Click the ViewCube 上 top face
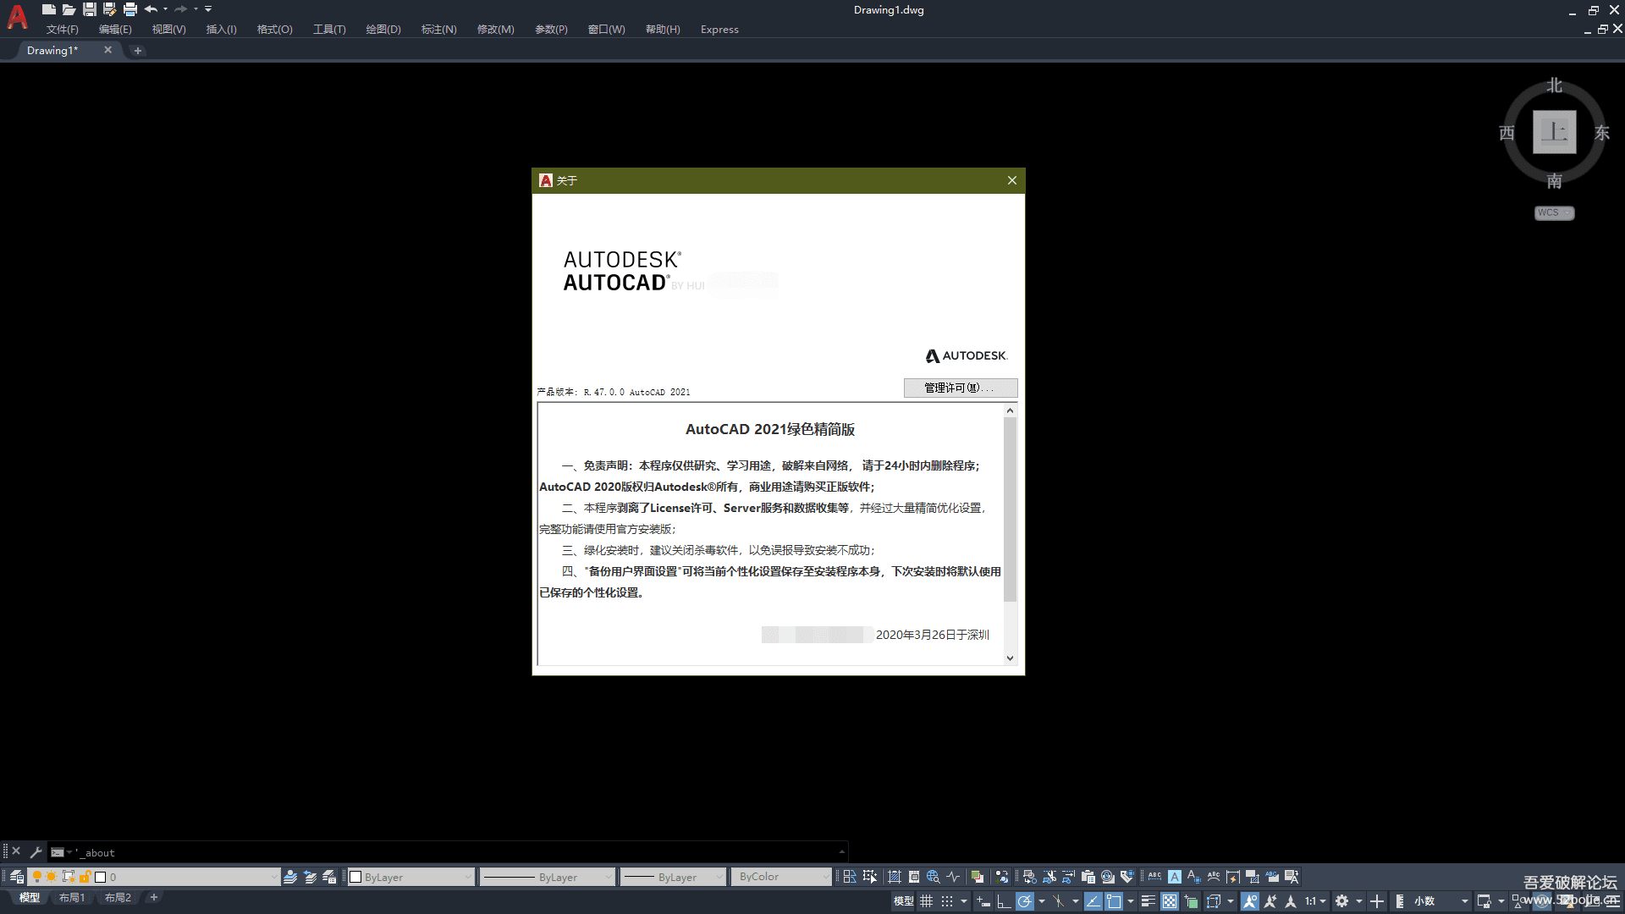Image resolution: width=1625 pixels, height=914 pixels. click(x=1554, y=132)
